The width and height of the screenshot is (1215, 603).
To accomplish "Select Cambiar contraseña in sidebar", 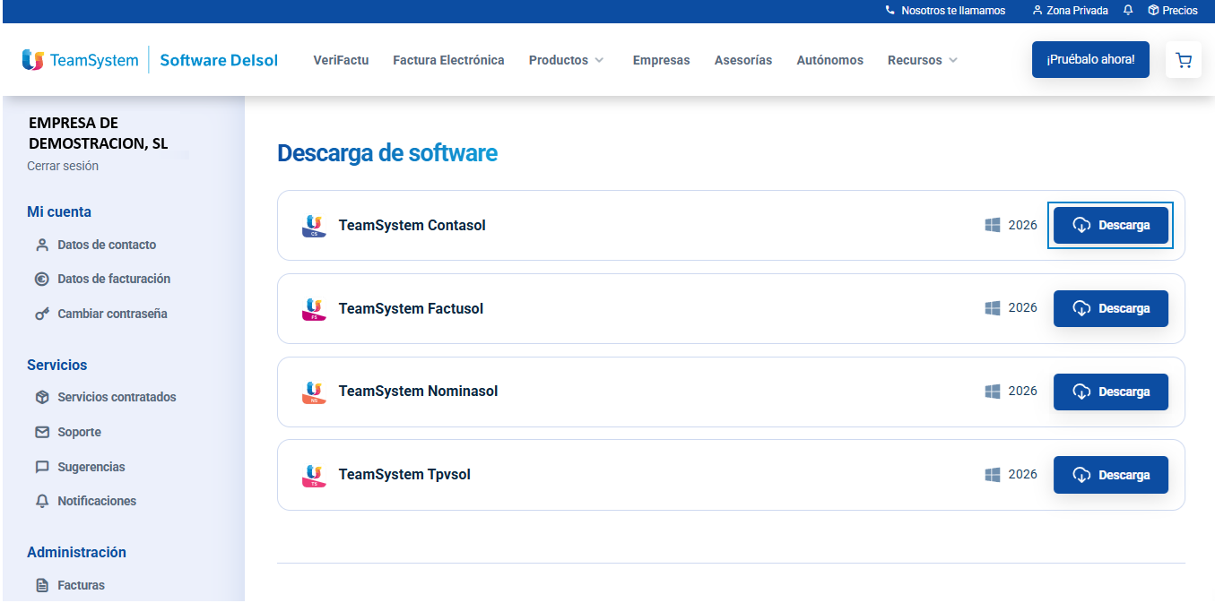I will 112,314.
